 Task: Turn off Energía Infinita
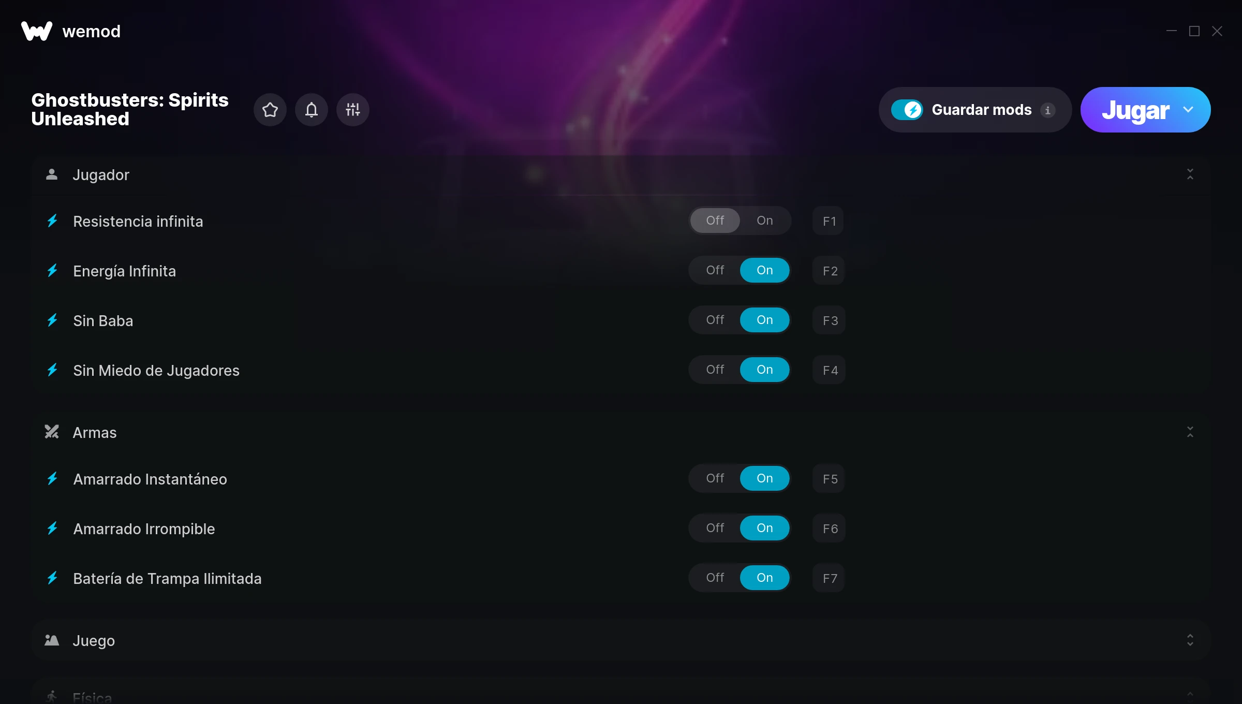(x=715, y=270)
